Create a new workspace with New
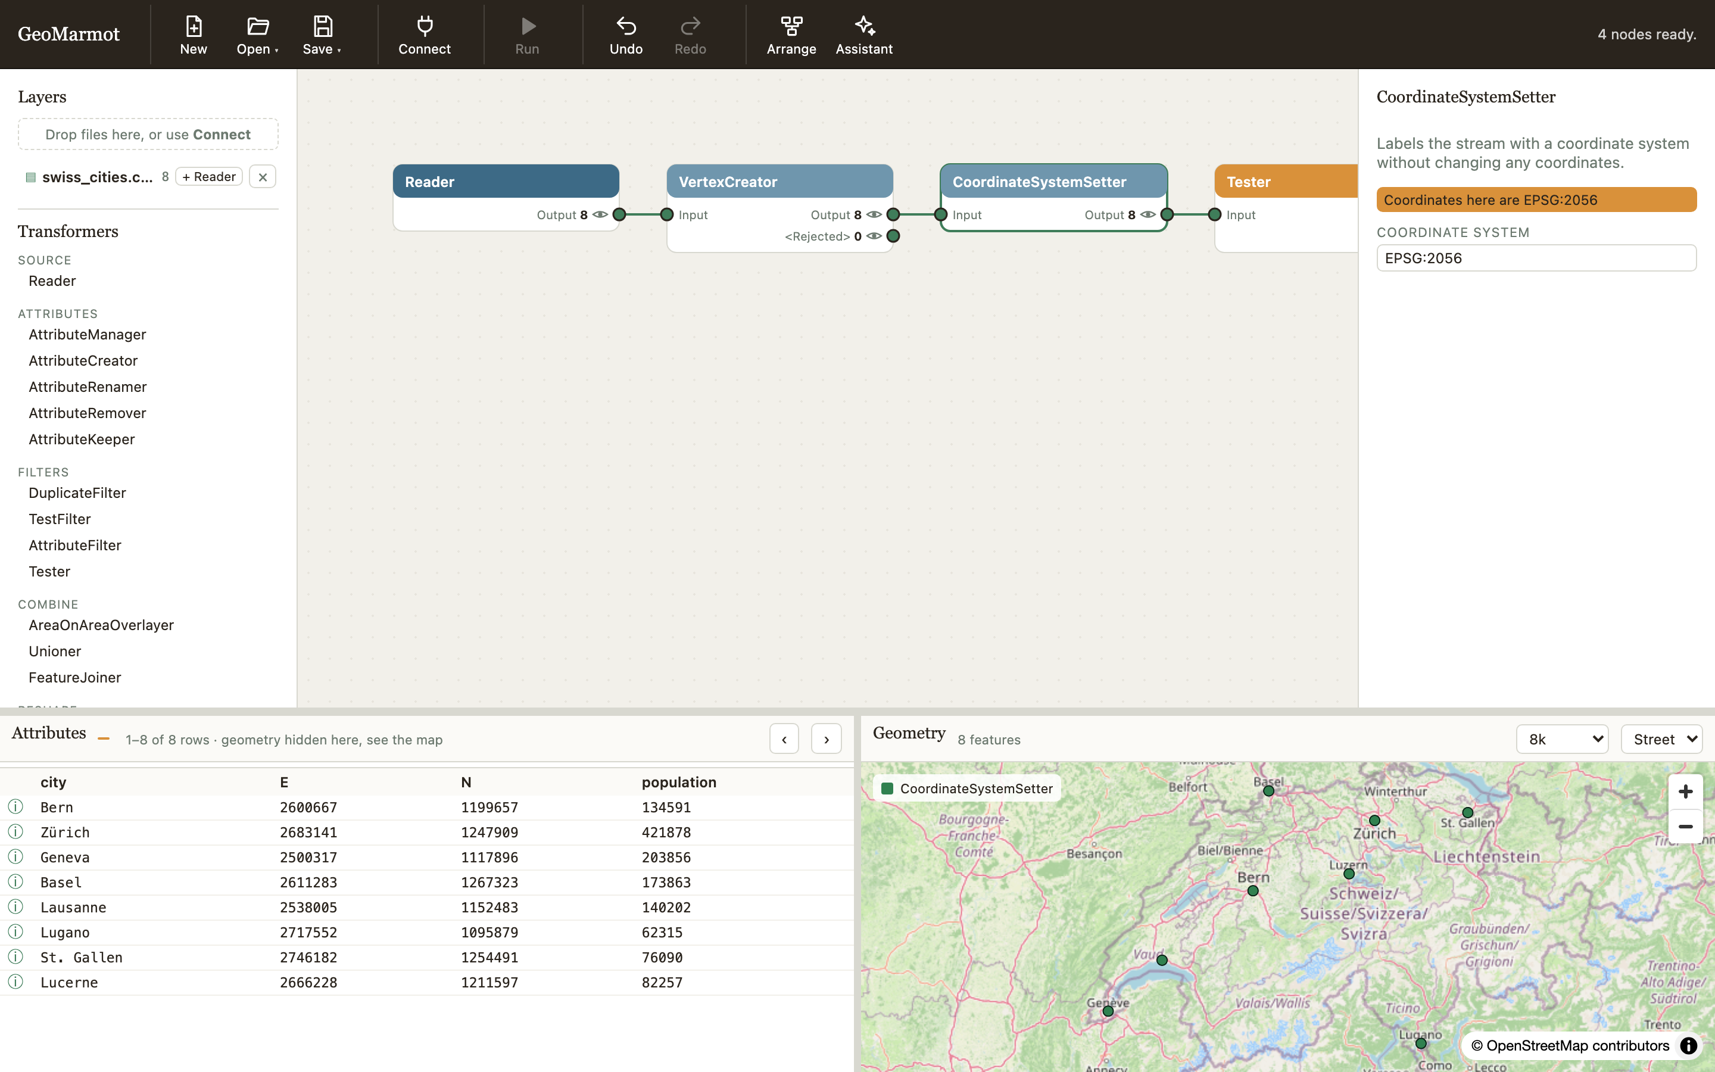Viewport: 1715px width, 1072px height. point(194,35)
